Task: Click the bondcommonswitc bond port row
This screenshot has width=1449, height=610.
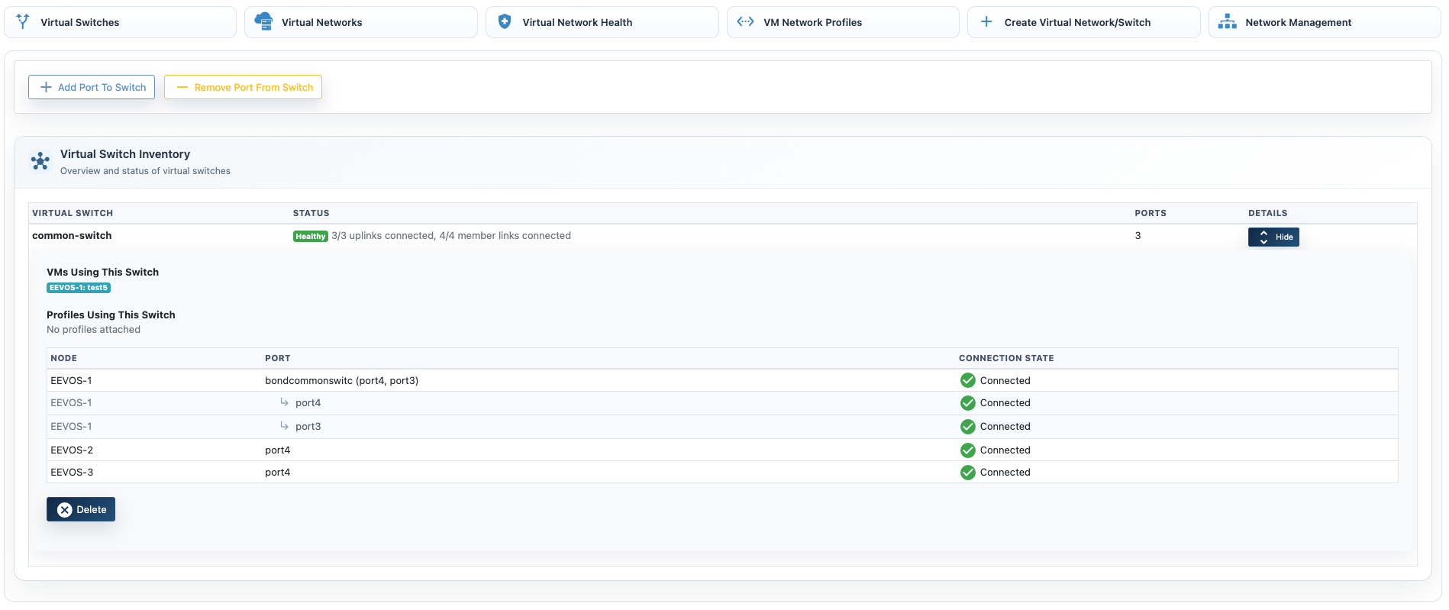Action: 341,380
